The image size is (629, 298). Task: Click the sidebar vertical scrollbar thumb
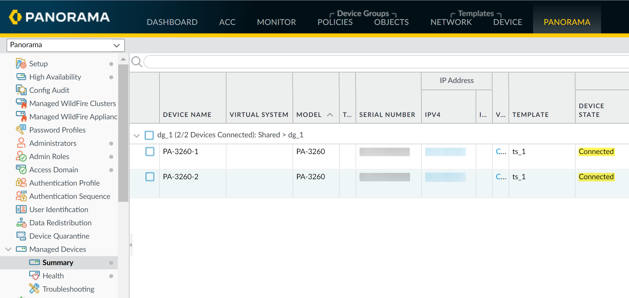(123, 133)
